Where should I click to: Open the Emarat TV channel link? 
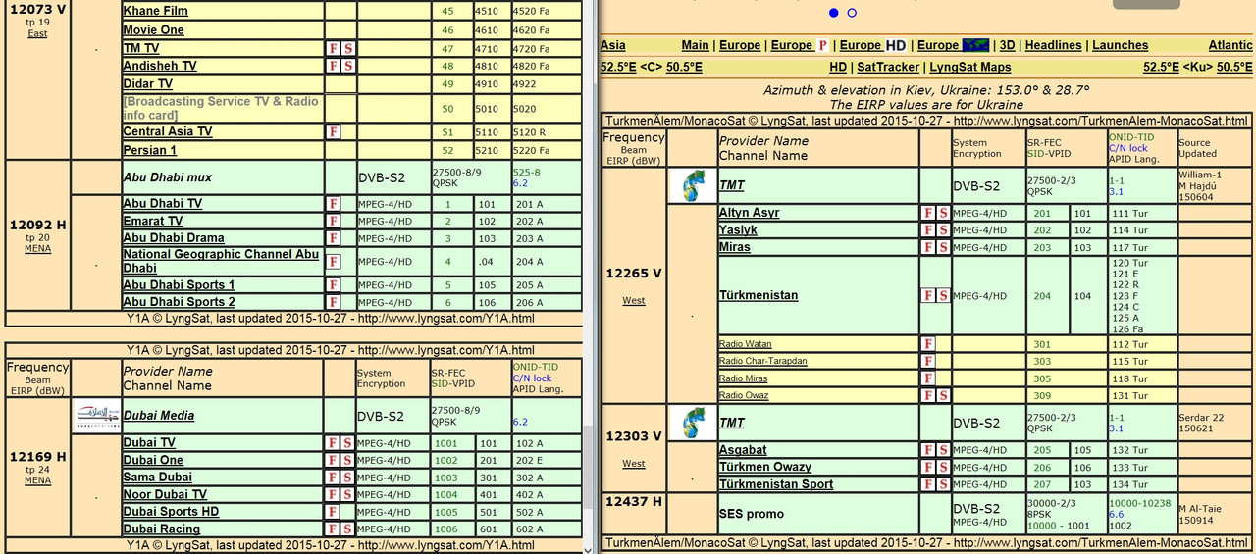click(153, 221)
